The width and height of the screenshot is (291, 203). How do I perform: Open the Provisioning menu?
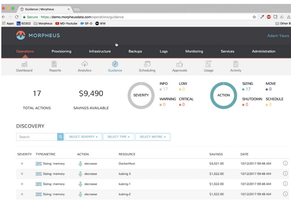61,51
